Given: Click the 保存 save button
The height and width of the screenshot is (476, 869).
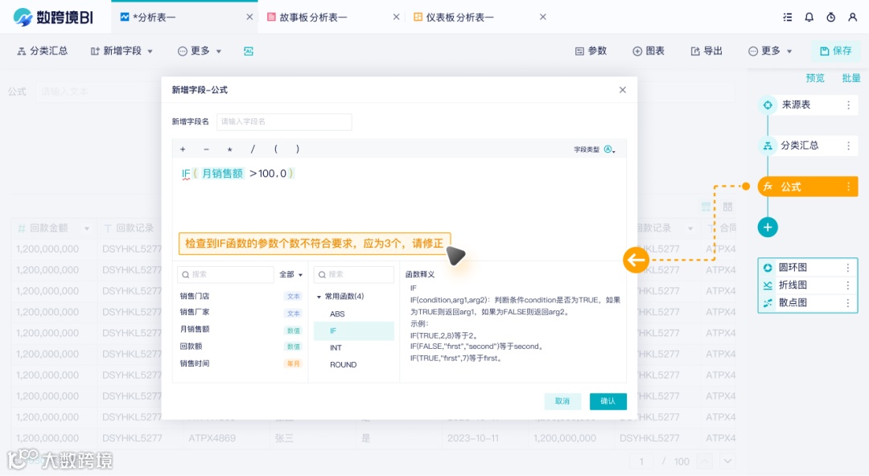Looking at the screenshot, I should tap(837, 50).
